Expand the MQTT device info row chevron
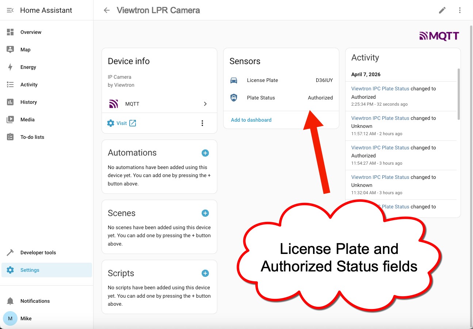Viewport: 473px width, 329px height. 205,104
